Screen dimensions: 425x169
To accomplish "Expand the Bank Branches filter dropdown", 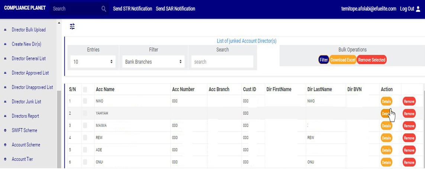I will (x=153, y=62).
